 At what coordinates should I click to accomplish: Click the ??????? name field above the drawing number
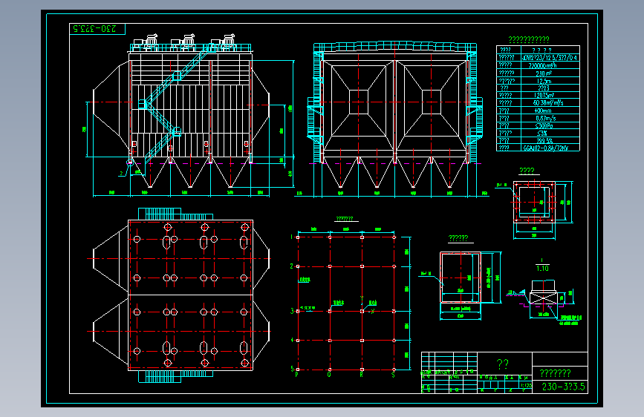click(x=555, y=373)
